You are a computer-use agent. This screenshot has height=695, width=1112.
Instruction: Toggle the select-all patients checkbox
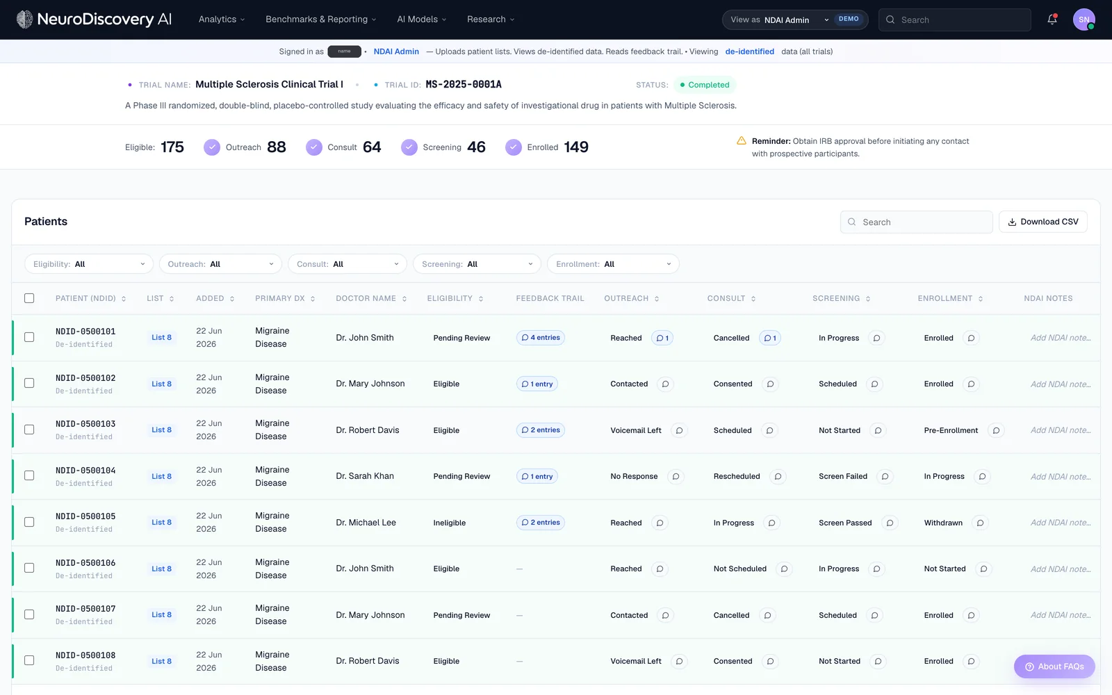(x=29, y=298)
